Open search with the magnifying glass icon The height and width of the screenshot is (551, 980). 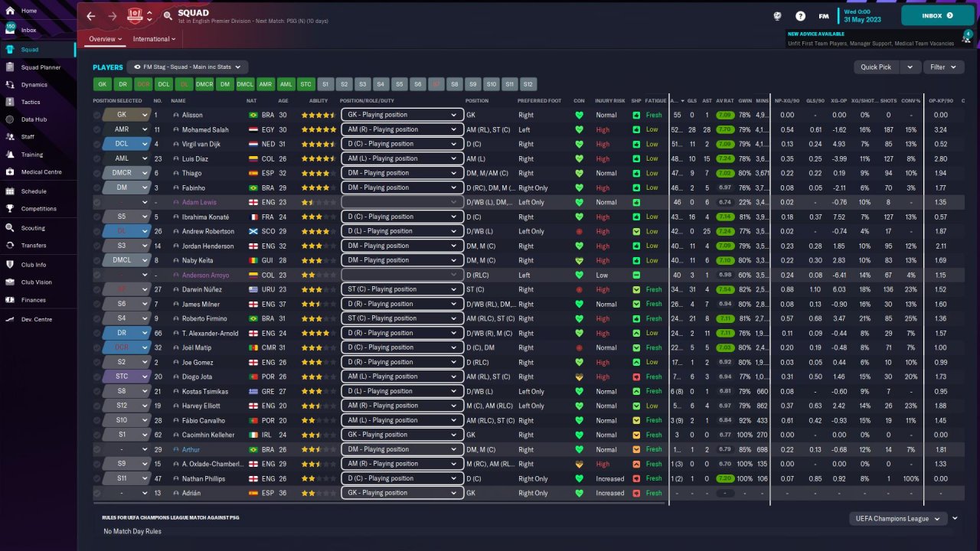(168, 16)
